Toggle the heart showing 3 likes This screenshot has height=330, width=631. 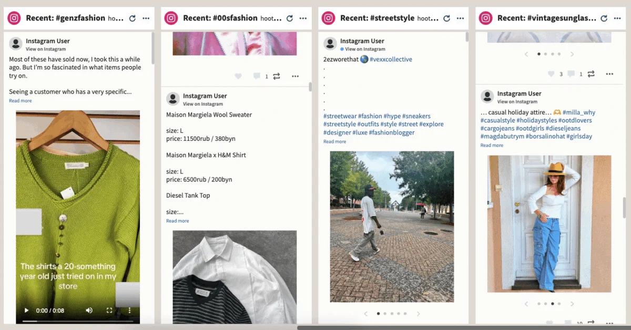pos(551,74)
